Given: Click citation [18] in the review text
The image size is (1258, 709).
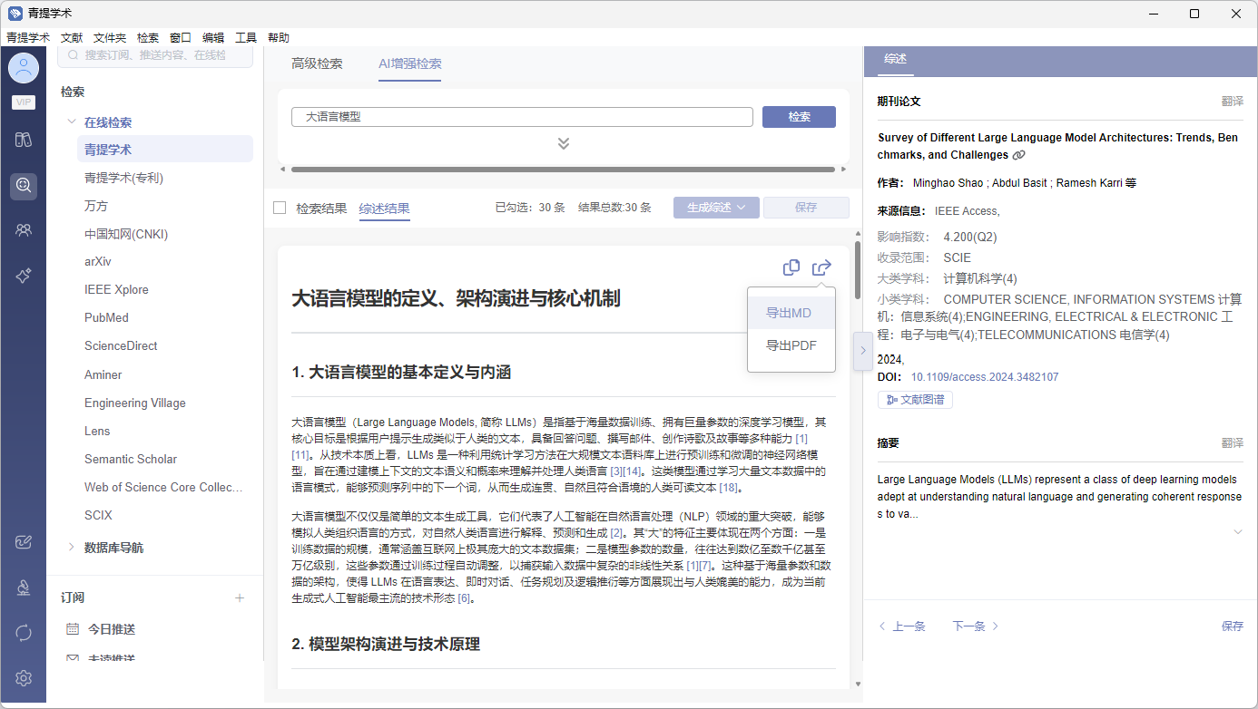Looking at the screenshot, I should point(730,488).
